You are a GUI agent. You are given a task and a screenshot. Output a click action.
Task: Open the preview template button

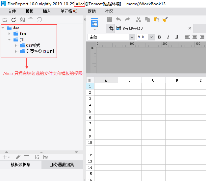coord(94,22)
